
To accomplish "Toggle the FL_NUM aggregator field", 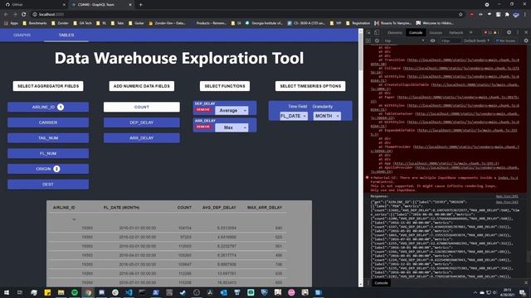I will (48, 153).
